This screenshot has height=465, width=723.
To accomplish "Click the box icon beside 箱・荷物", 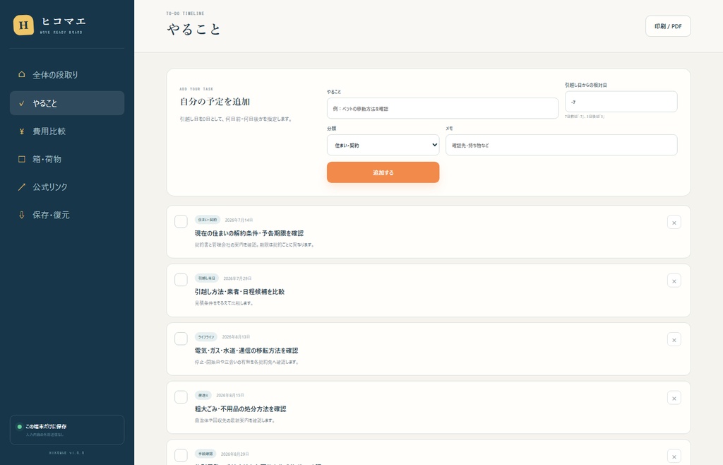I will pos(22,159).
